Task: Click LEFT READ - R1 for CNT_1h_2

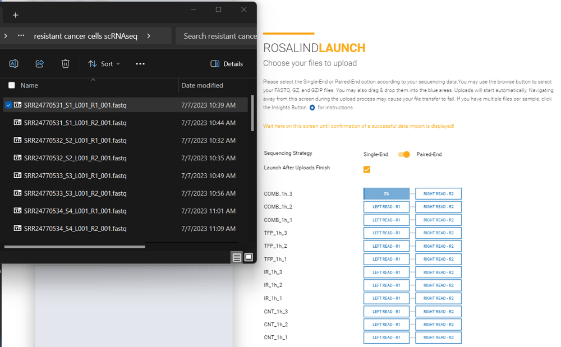Action: [x=387, y=325]
